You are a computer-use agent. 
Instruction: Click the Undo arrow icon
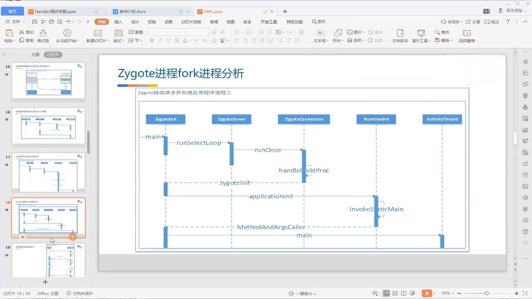pyautogui.click(x=68, y=22)
